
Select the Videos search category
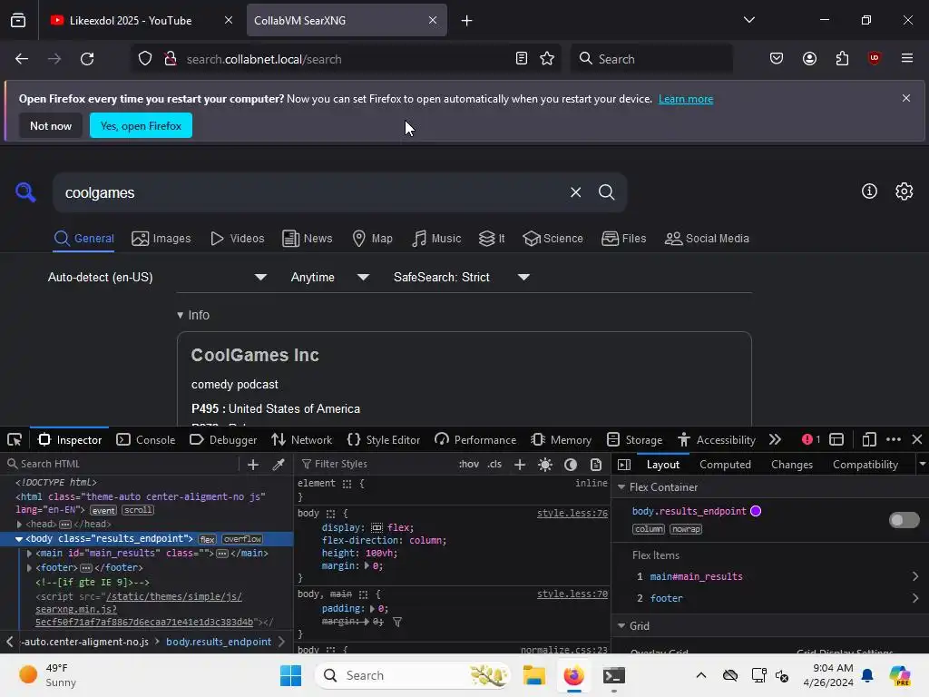237,239
